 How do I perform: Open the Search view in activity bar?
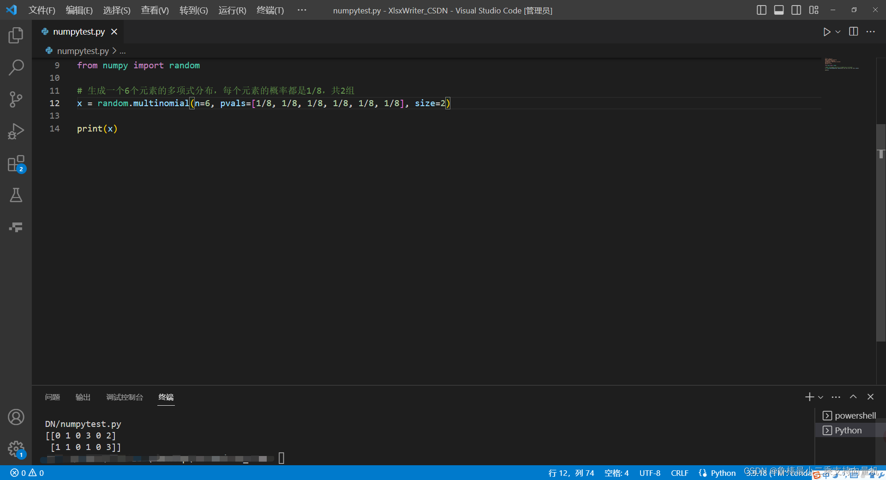pos(16,67)
